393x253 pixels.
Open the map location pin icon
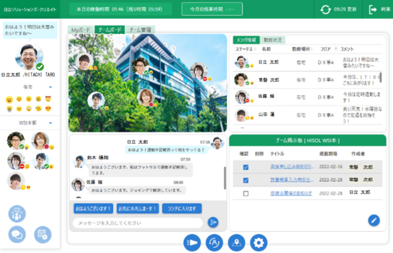[236, 243]
